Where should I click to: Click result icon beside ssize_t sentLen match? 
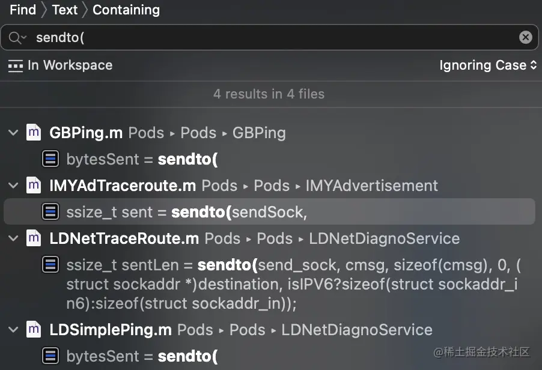[x=51, y=265]
